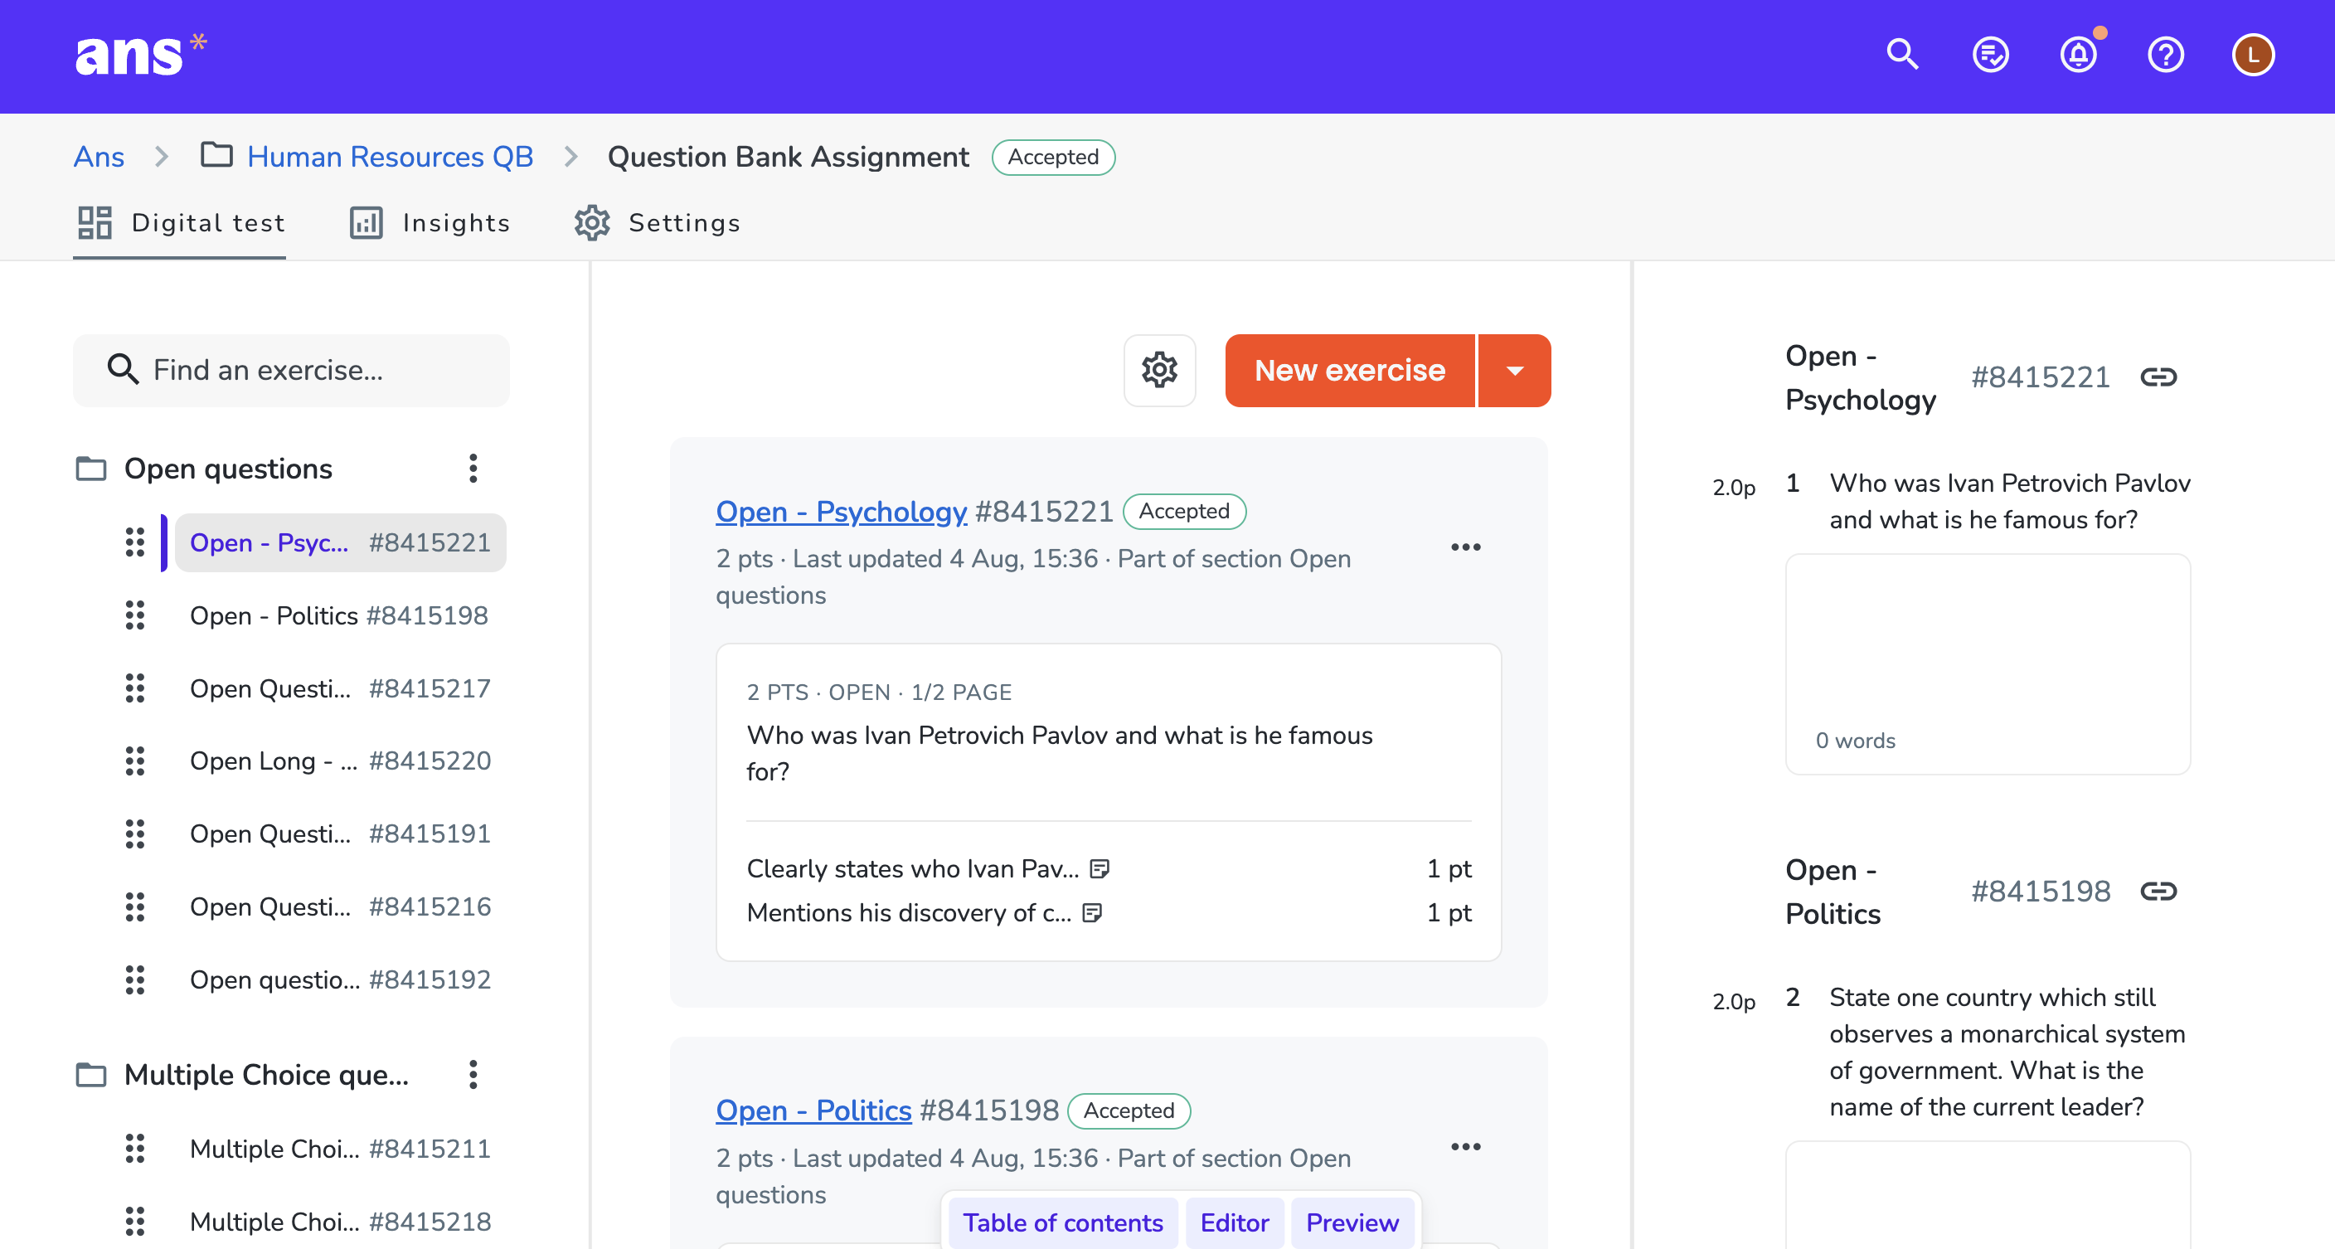Select Multiple Choi... #8415211 in sidebar
The image size is (2335, 1249).
(340, 1149)
